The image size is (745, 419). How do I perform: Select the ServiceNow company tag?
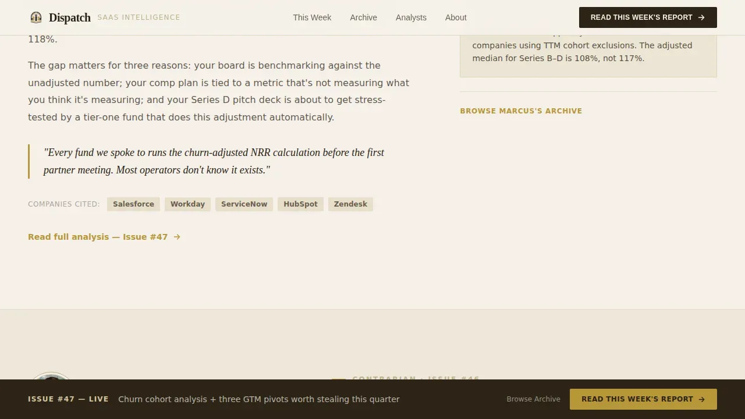point(244,204)
